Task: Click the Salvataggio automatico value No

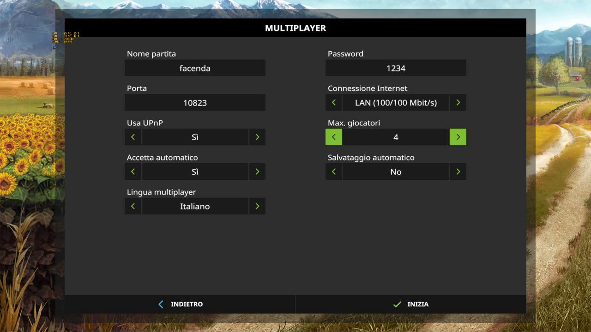Action: [x=396, y=172]
